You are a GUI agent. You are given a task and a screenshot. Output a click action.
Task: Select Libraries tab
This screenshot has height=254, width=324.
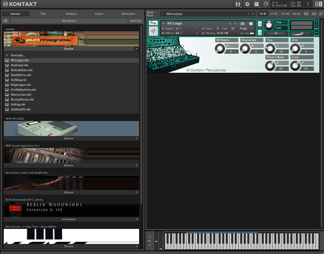coord(15,14)
